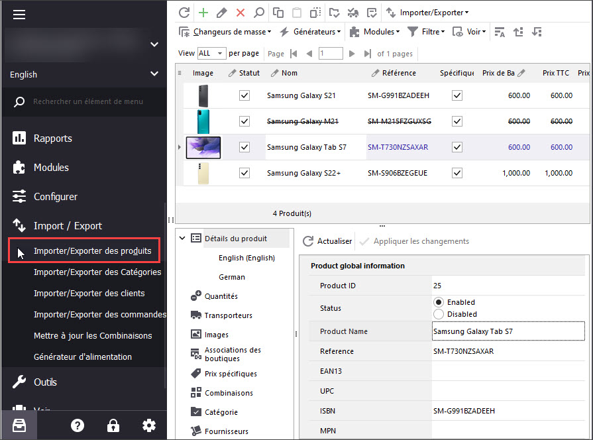Click sort-by-text icon in second toolbar
Screen dimensions: 593x440
pos(500,32)
